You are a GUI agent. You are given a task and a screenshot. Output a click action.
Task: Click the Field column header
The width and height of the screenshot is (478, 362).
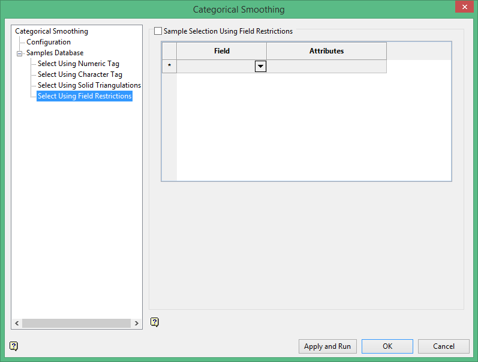pos(222,51)
